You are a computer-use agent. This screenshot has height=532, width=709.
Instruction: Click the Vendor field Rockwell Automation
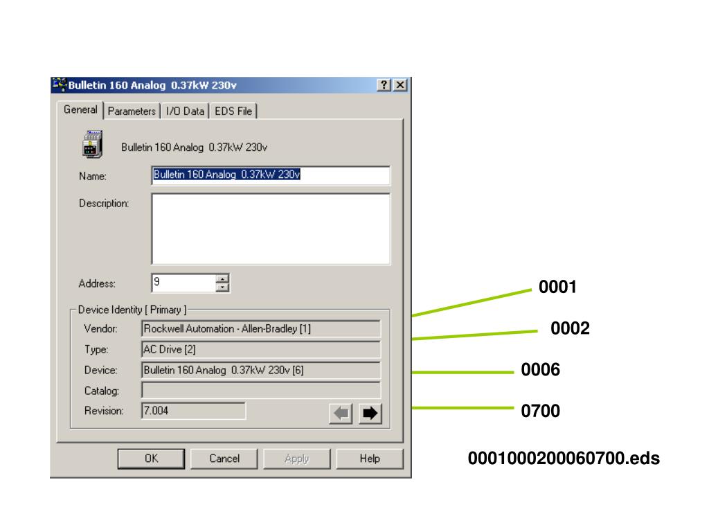(261, 329)
